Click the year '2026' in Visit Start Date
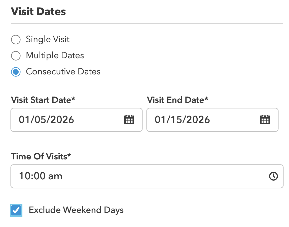Viewport: 289px width, 227px height. (x=62, y=120)
